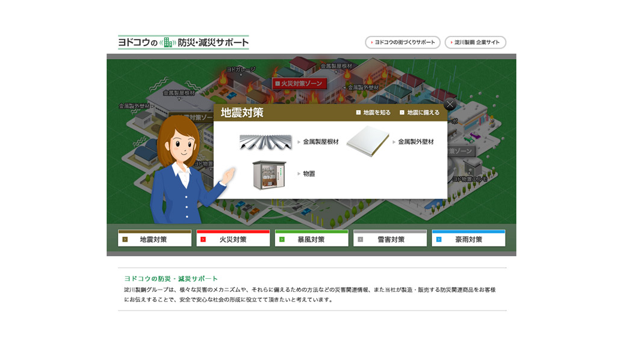Select the wall panel icon beside 金属製外壁材
Viewport: 623px width, 350px height.
pyautogui.click(x=368, y=142)
